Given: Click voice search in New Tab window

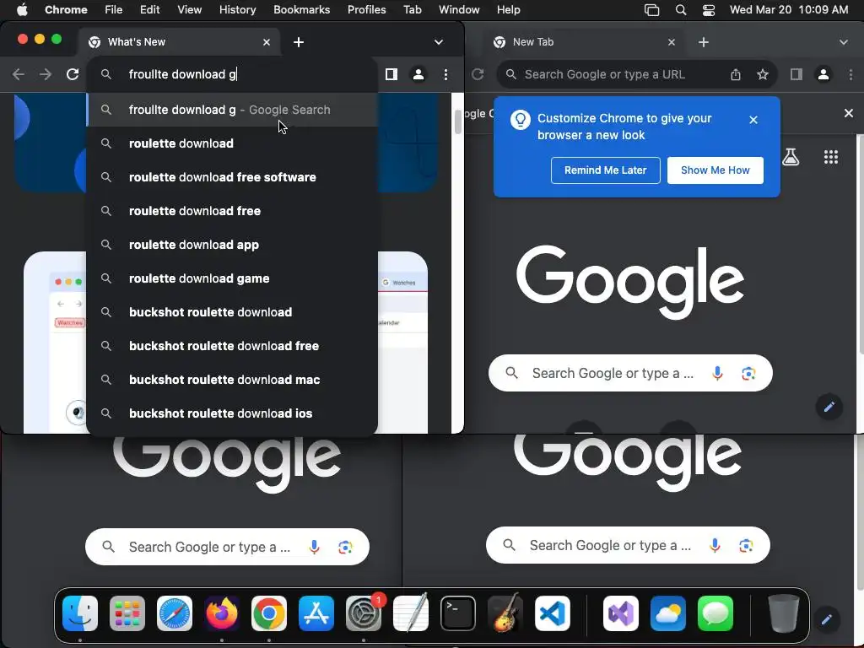Looking at the screenshot, I should [x=717, y=374].
